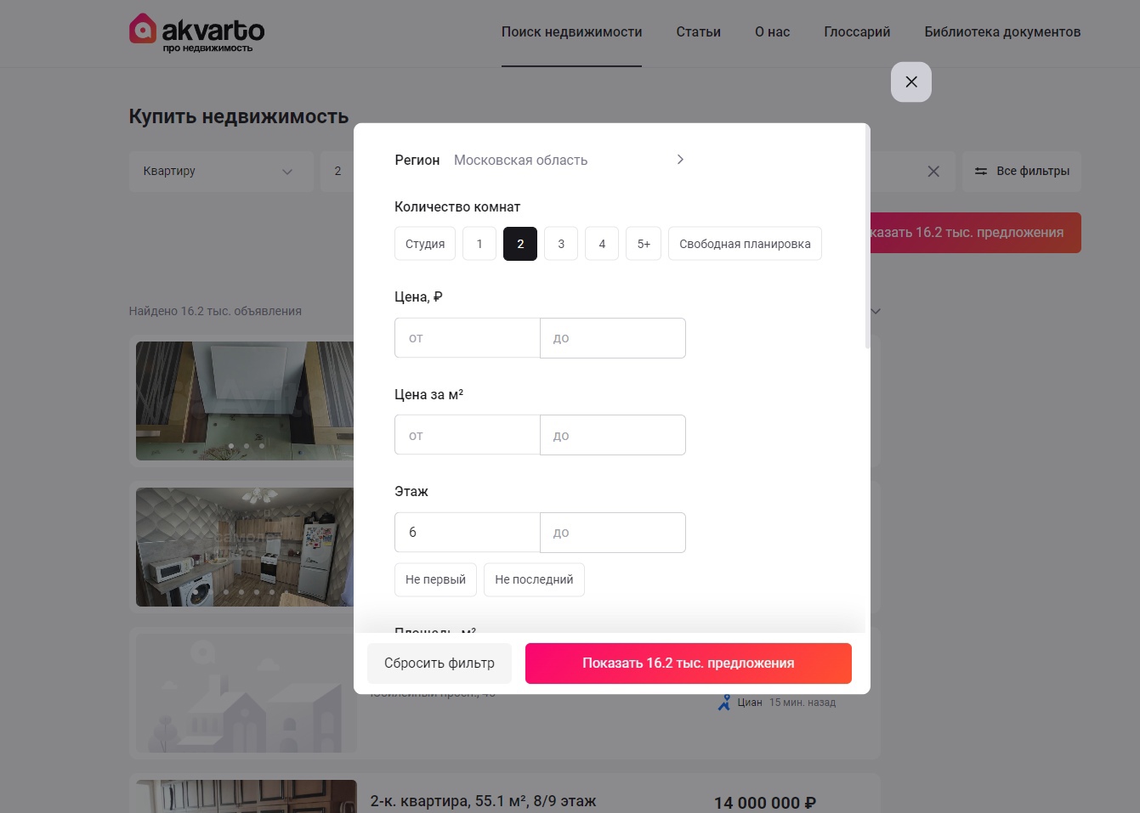Open the Статьи menu item
This screenshot has width=1140, height=813.
tap(698, 32)
